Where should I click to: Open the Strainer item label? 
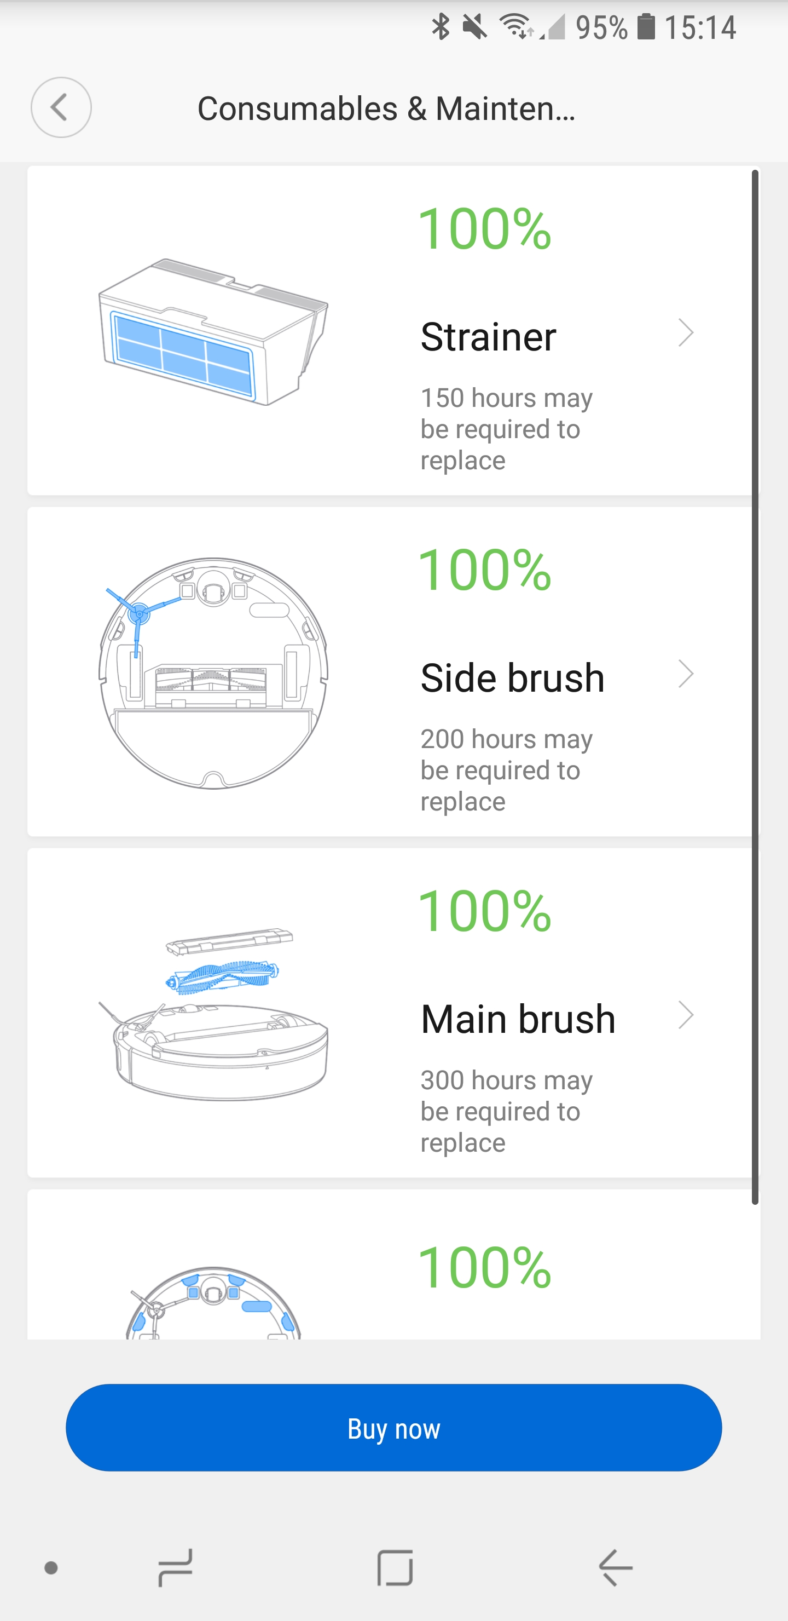tap(488, 337)
